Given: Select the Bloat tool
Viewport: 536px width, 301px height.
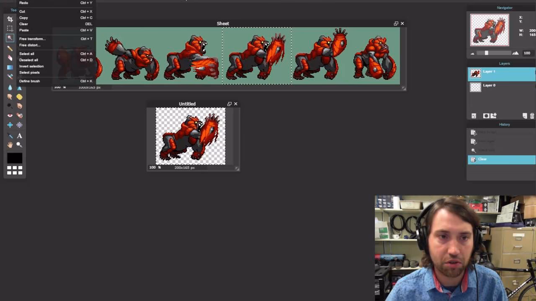Looking at the screenshot, I should tap(10, 125).
